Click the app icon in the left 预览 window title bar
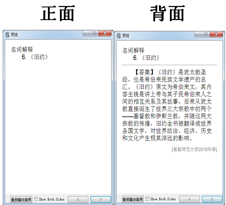Image resolution: width=226 pixels, height=205 pixels. coord(7,35)
